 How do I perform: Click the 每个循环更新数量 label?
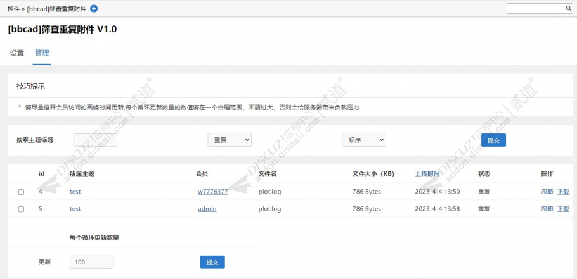(x=94, y=237)
